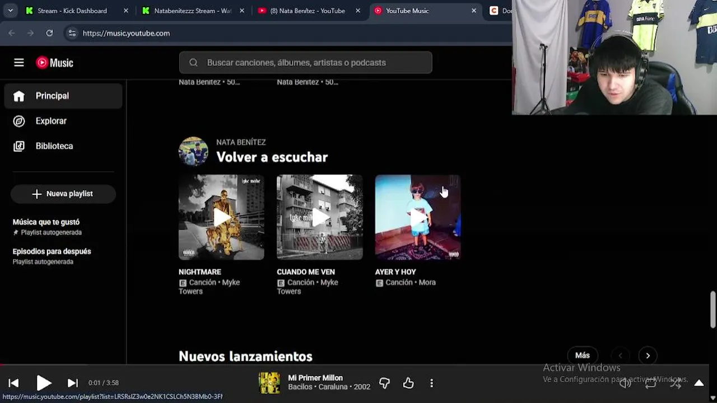Viewport: 717px width, 403px height.
Task: Open AYER Y HOY title link
Action: (395, 272)
